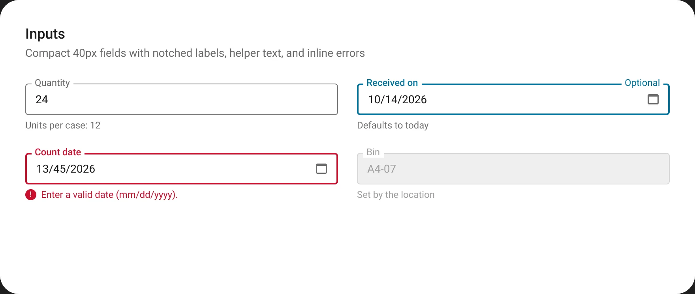695x294 pixels.
Task: Focus the Quantity input field
Action: click(x=182, y=99)
